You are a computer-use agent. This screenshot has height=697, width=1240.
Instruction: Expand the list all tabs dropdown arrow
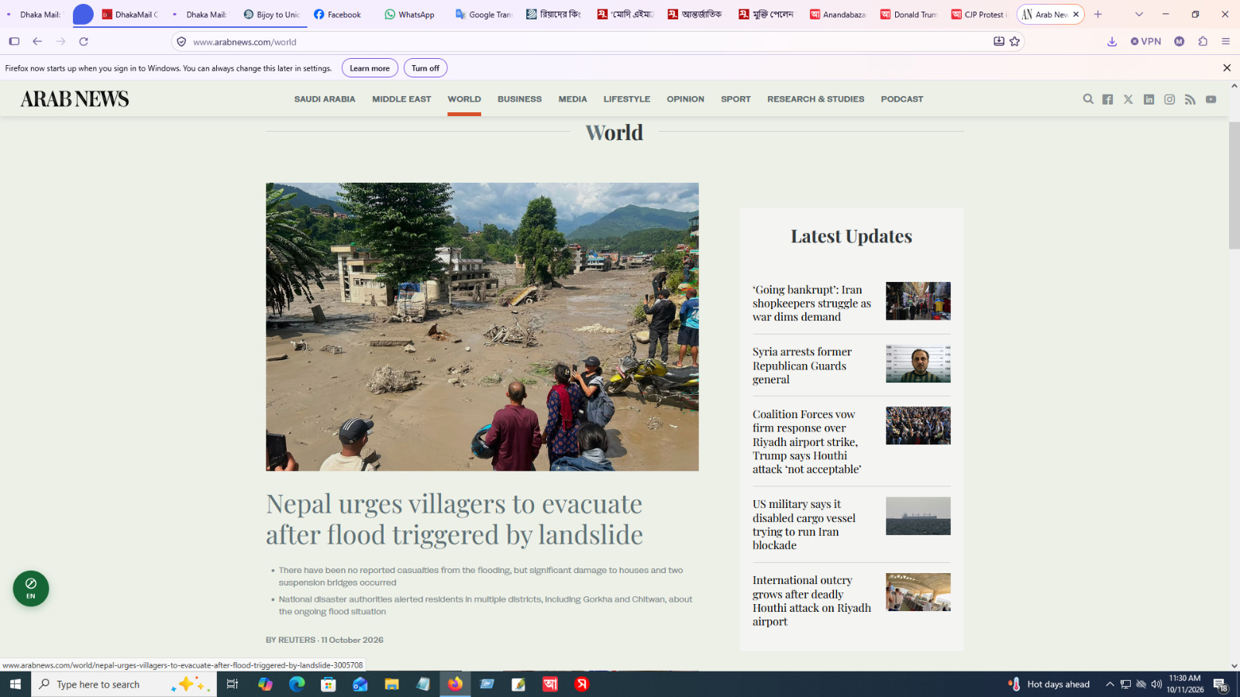(1139, 14)
